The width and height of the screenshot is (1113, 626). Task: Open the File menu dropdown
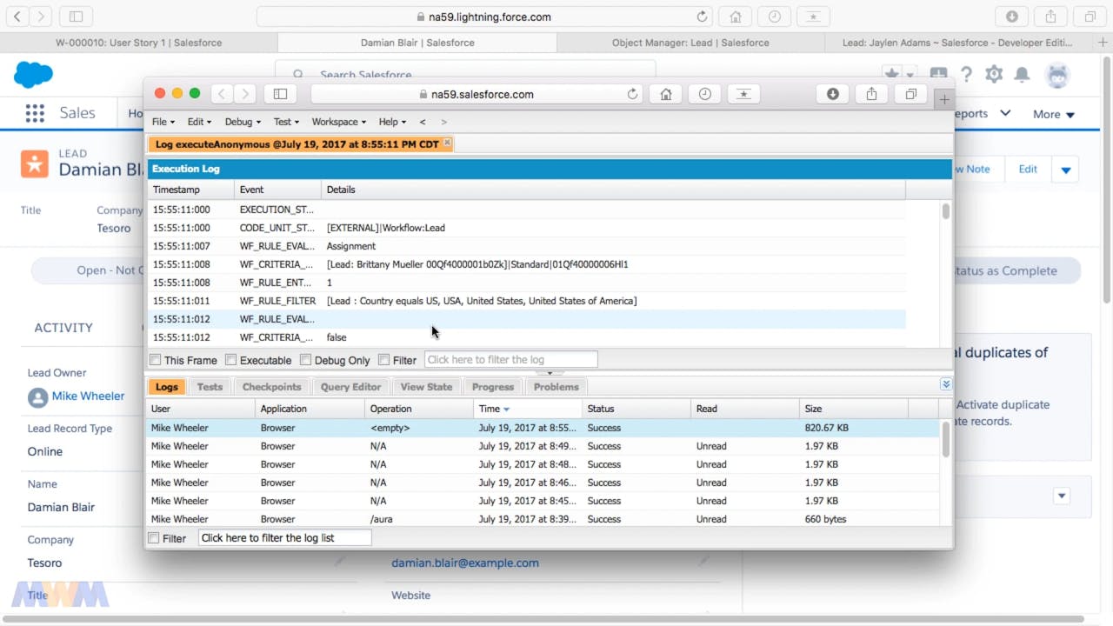[x=163, y=122]
